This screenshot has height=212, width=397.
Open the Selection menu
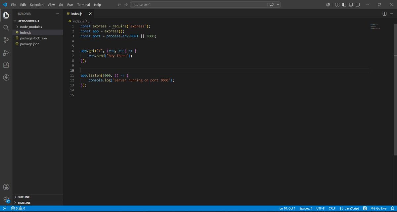(x=37, y=5)
